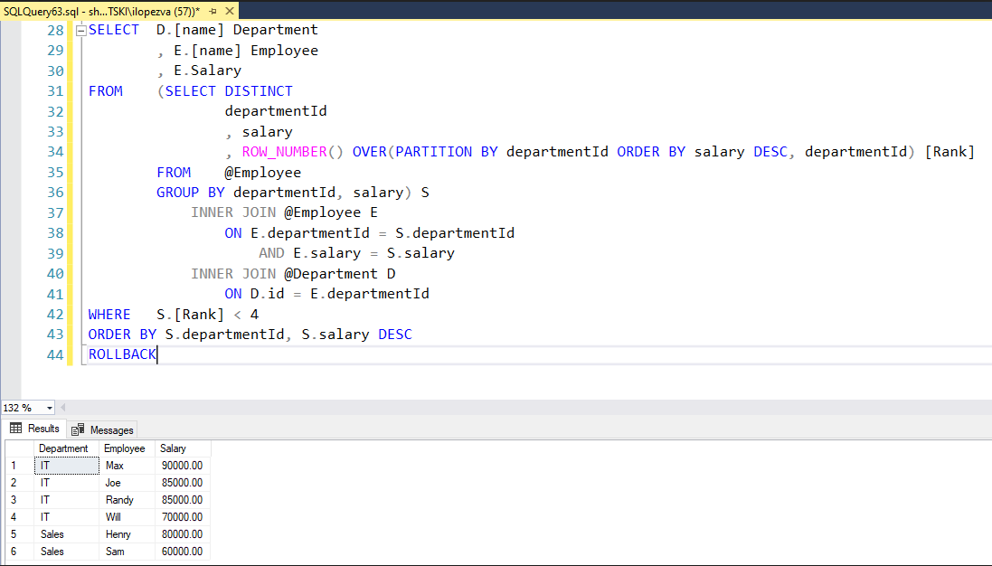Click PARTITION BY on line 34
This screenshot has width=992, height=566.
pos(447,152)
